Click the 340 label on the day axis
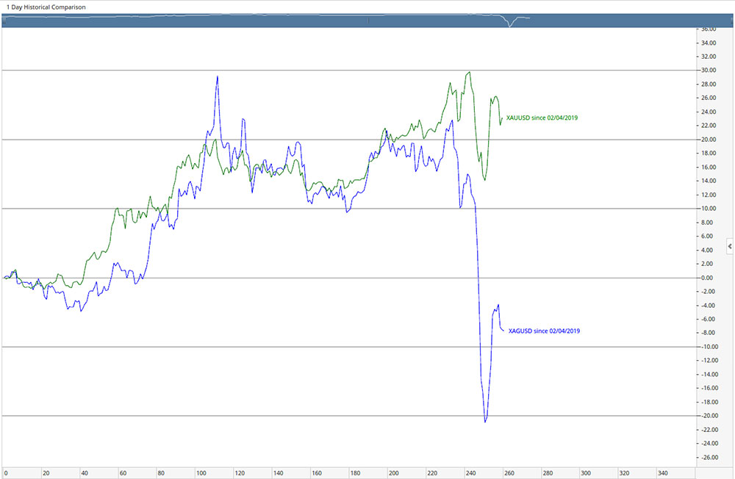 (x=664, y=473)
